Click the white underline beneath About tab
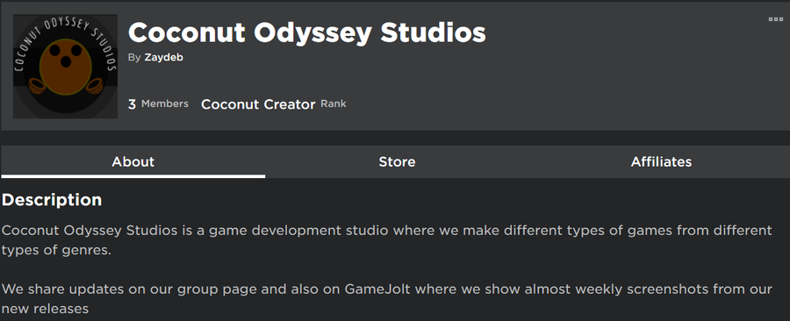 tap(133, 176)
